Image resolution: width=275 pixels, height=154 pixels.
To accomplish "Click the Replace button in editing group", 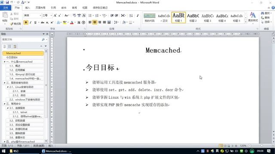I will tap(266, 18).
